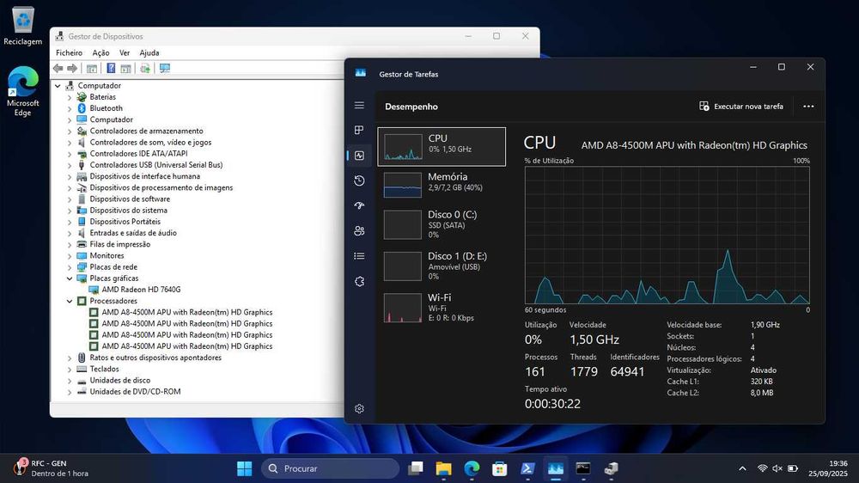Open File Explorer from the taskbar

pyautogui.click(x=444, y=468)
